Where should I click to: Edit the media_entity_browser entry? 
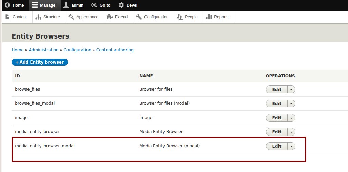[276, 132]
